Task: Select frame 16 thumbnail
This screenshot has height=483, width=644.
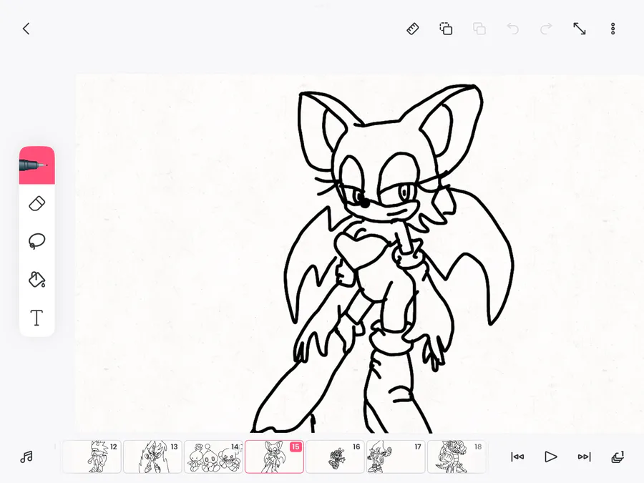Action: (335, 457)
